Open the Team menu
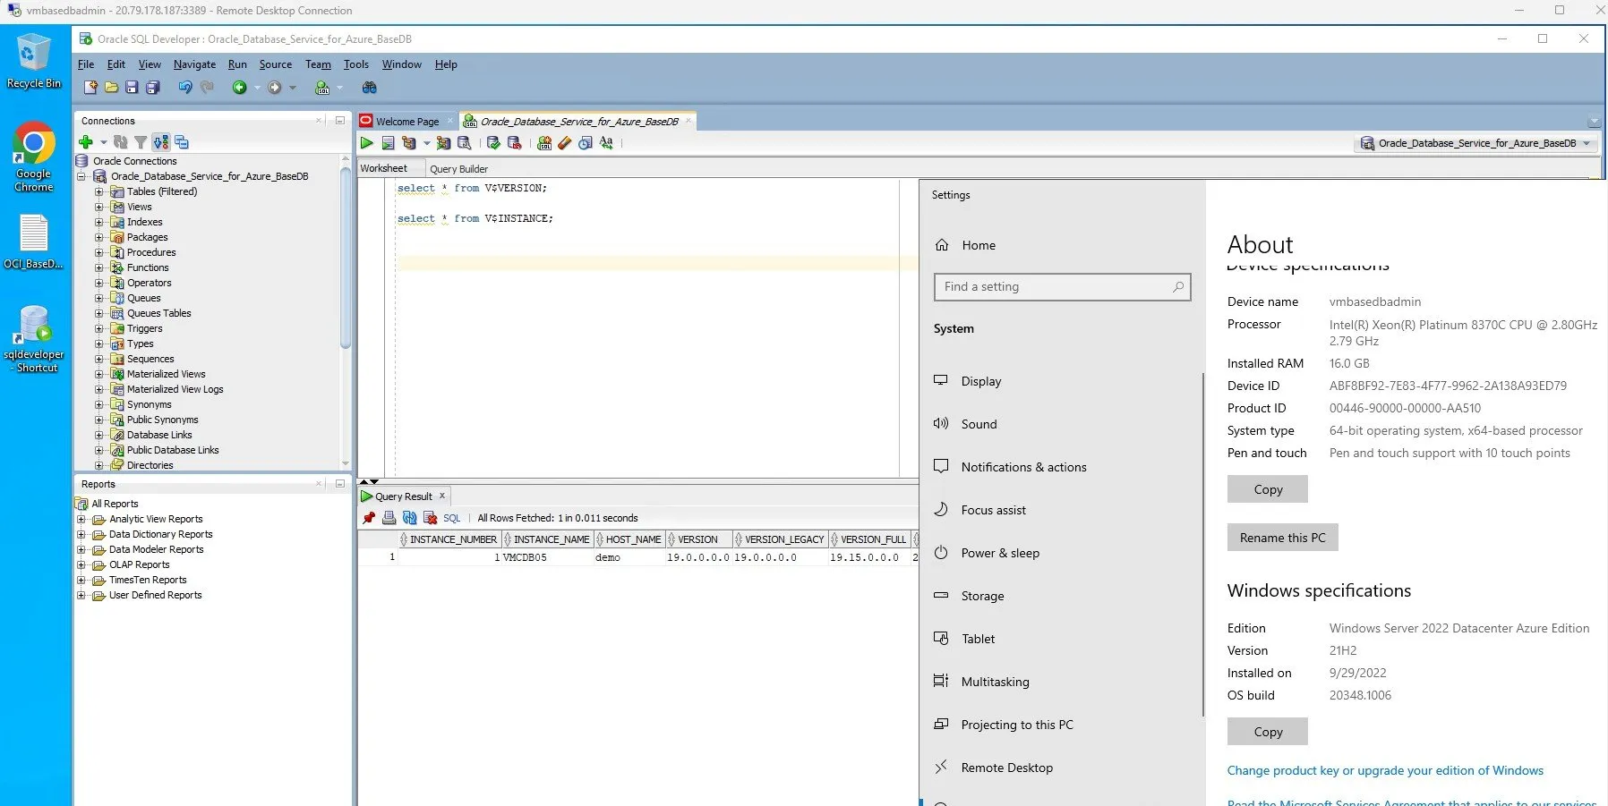 coord(318,64)
